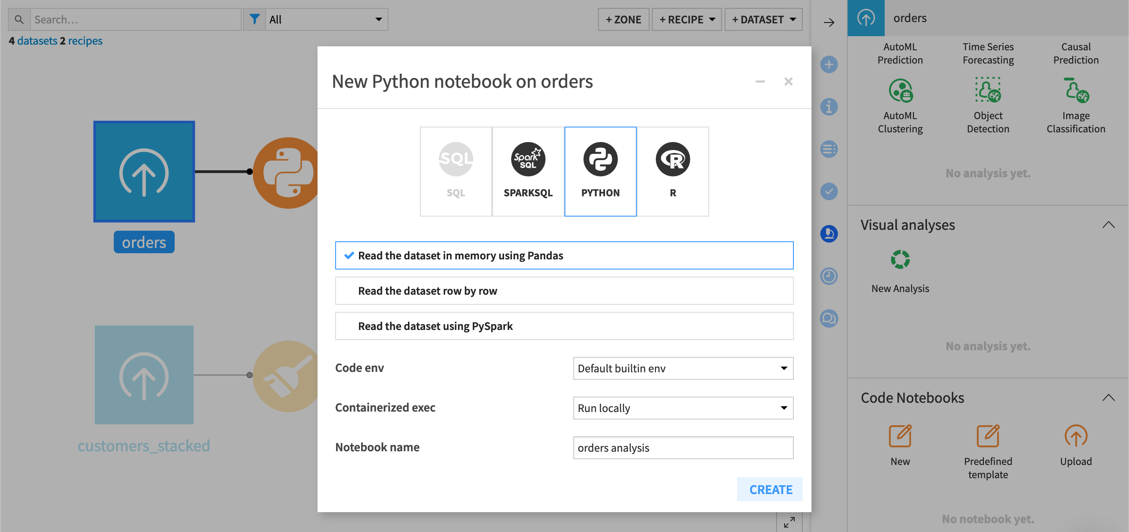The width and height of the screenshot is (1129, 532).
Task: Click the CREATE button
Action: coord(770,489)
